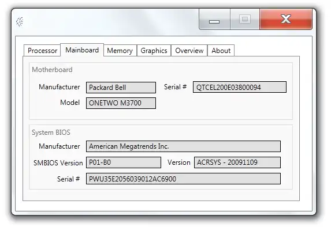
Task: Close the window with the red X
Action: click(x=286, y=19)
